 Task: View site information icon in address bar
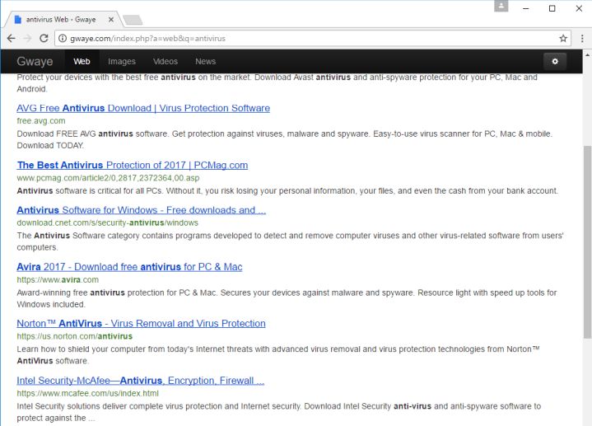(63, 38)
